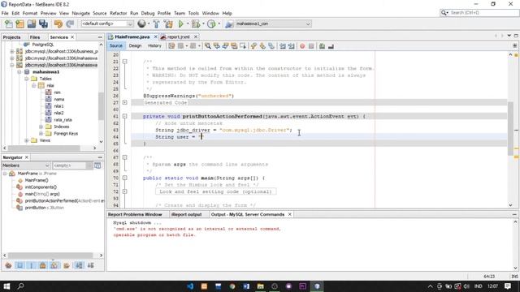Screen dimensions: 520x292
Task: Click the Clean and Build icon
Action: (168, 24)
